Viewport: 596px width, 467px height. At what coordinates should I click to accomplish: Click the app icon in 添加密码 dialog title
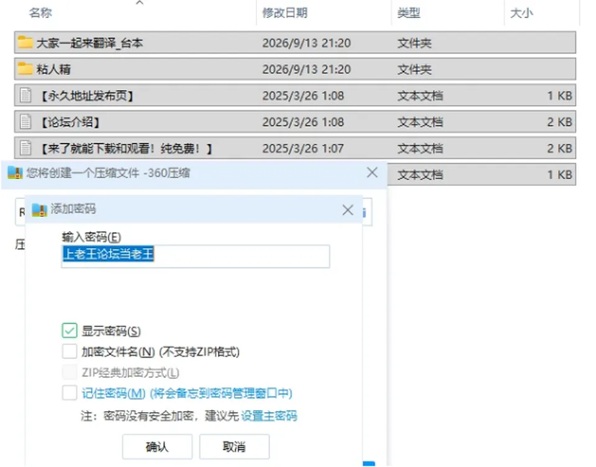pos(39,210)
